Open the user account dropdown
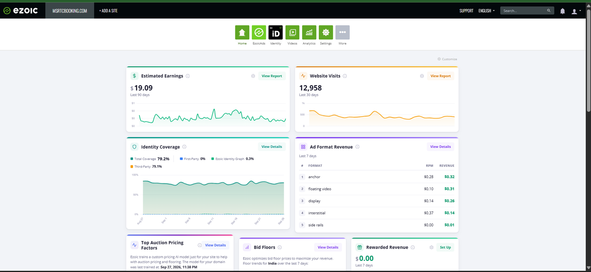The image size is (591, 272). [x=576, y=11]
